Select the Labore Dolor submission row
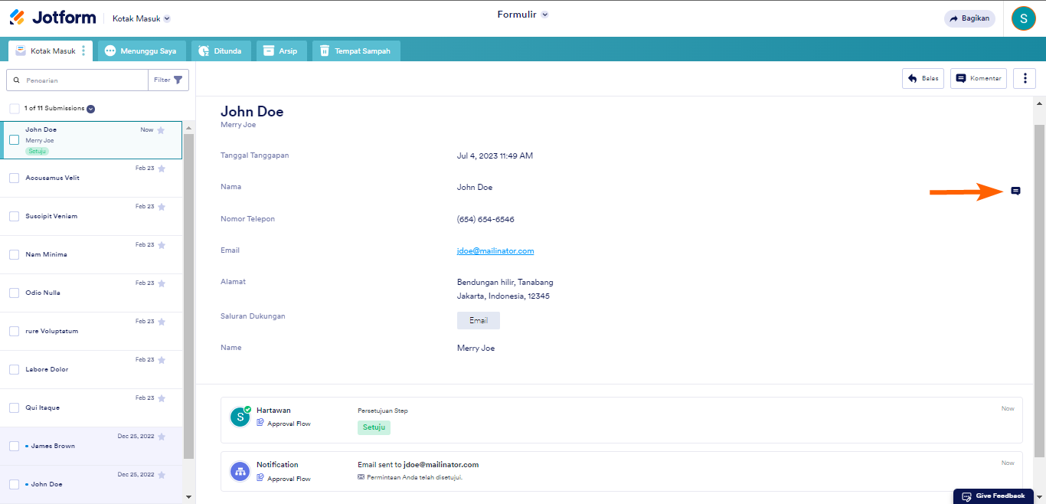Screen dimensions: 1046x504 (x=92, y=369)
